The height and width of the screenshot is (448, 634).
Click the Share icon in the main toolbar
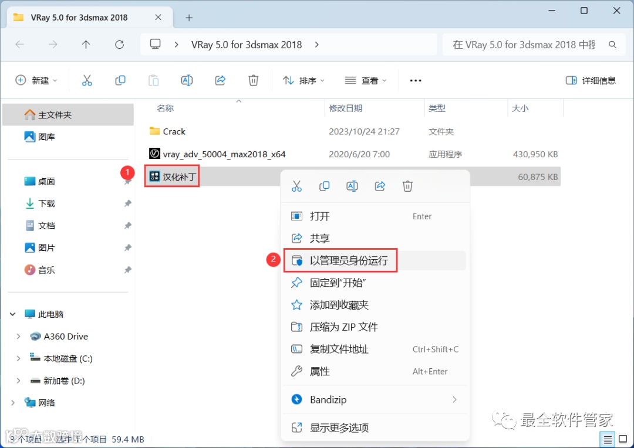220,80
